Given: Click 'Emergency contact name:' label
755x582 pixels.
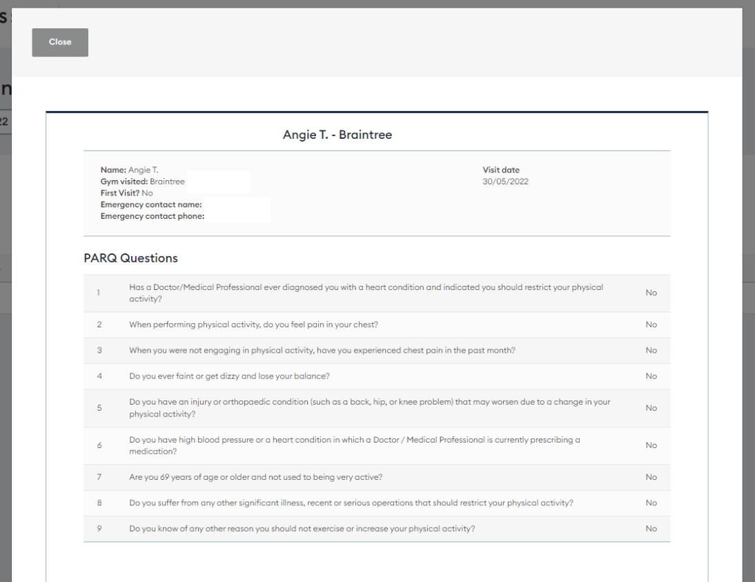Looking at the screenshot, I should [151, 205].
